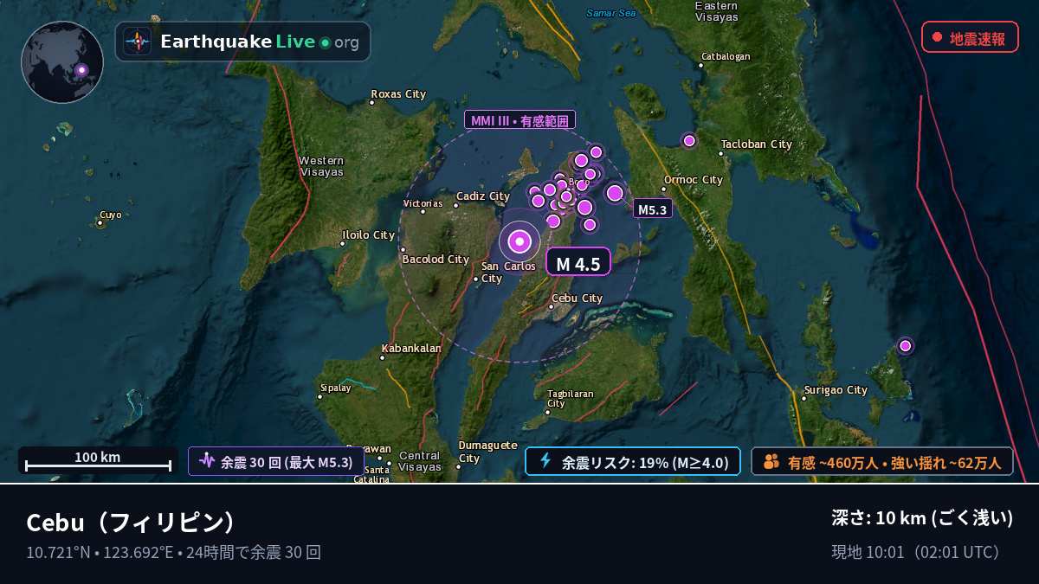Click the Tacloban City map label
Screen dimensions: 1039x584
click(757, 144)
